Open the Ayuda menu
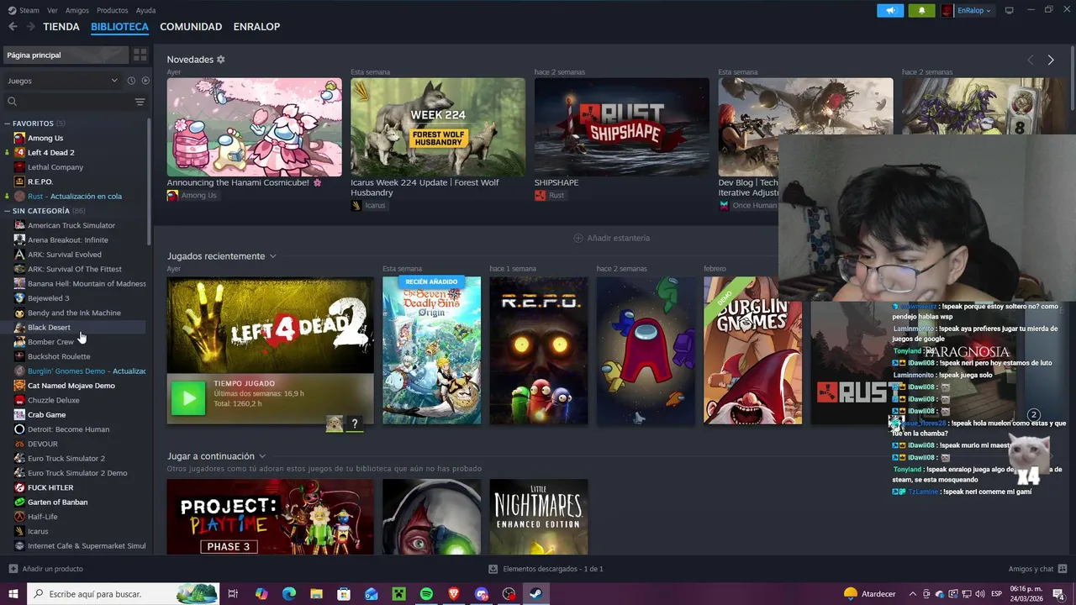This screenshot has width=1076, height=605. coord(145,10)
